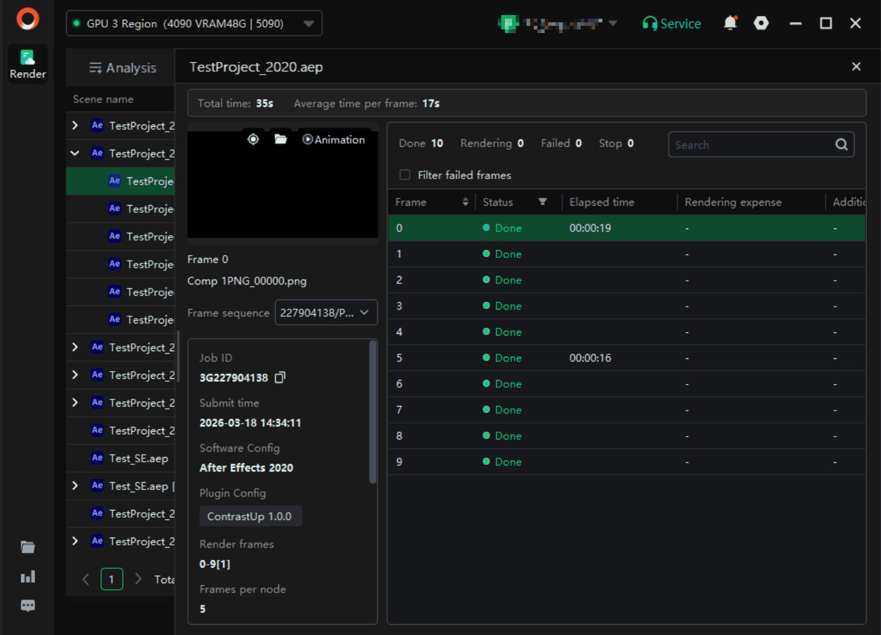Copy the Job ID with copy icon

point(280,378)
